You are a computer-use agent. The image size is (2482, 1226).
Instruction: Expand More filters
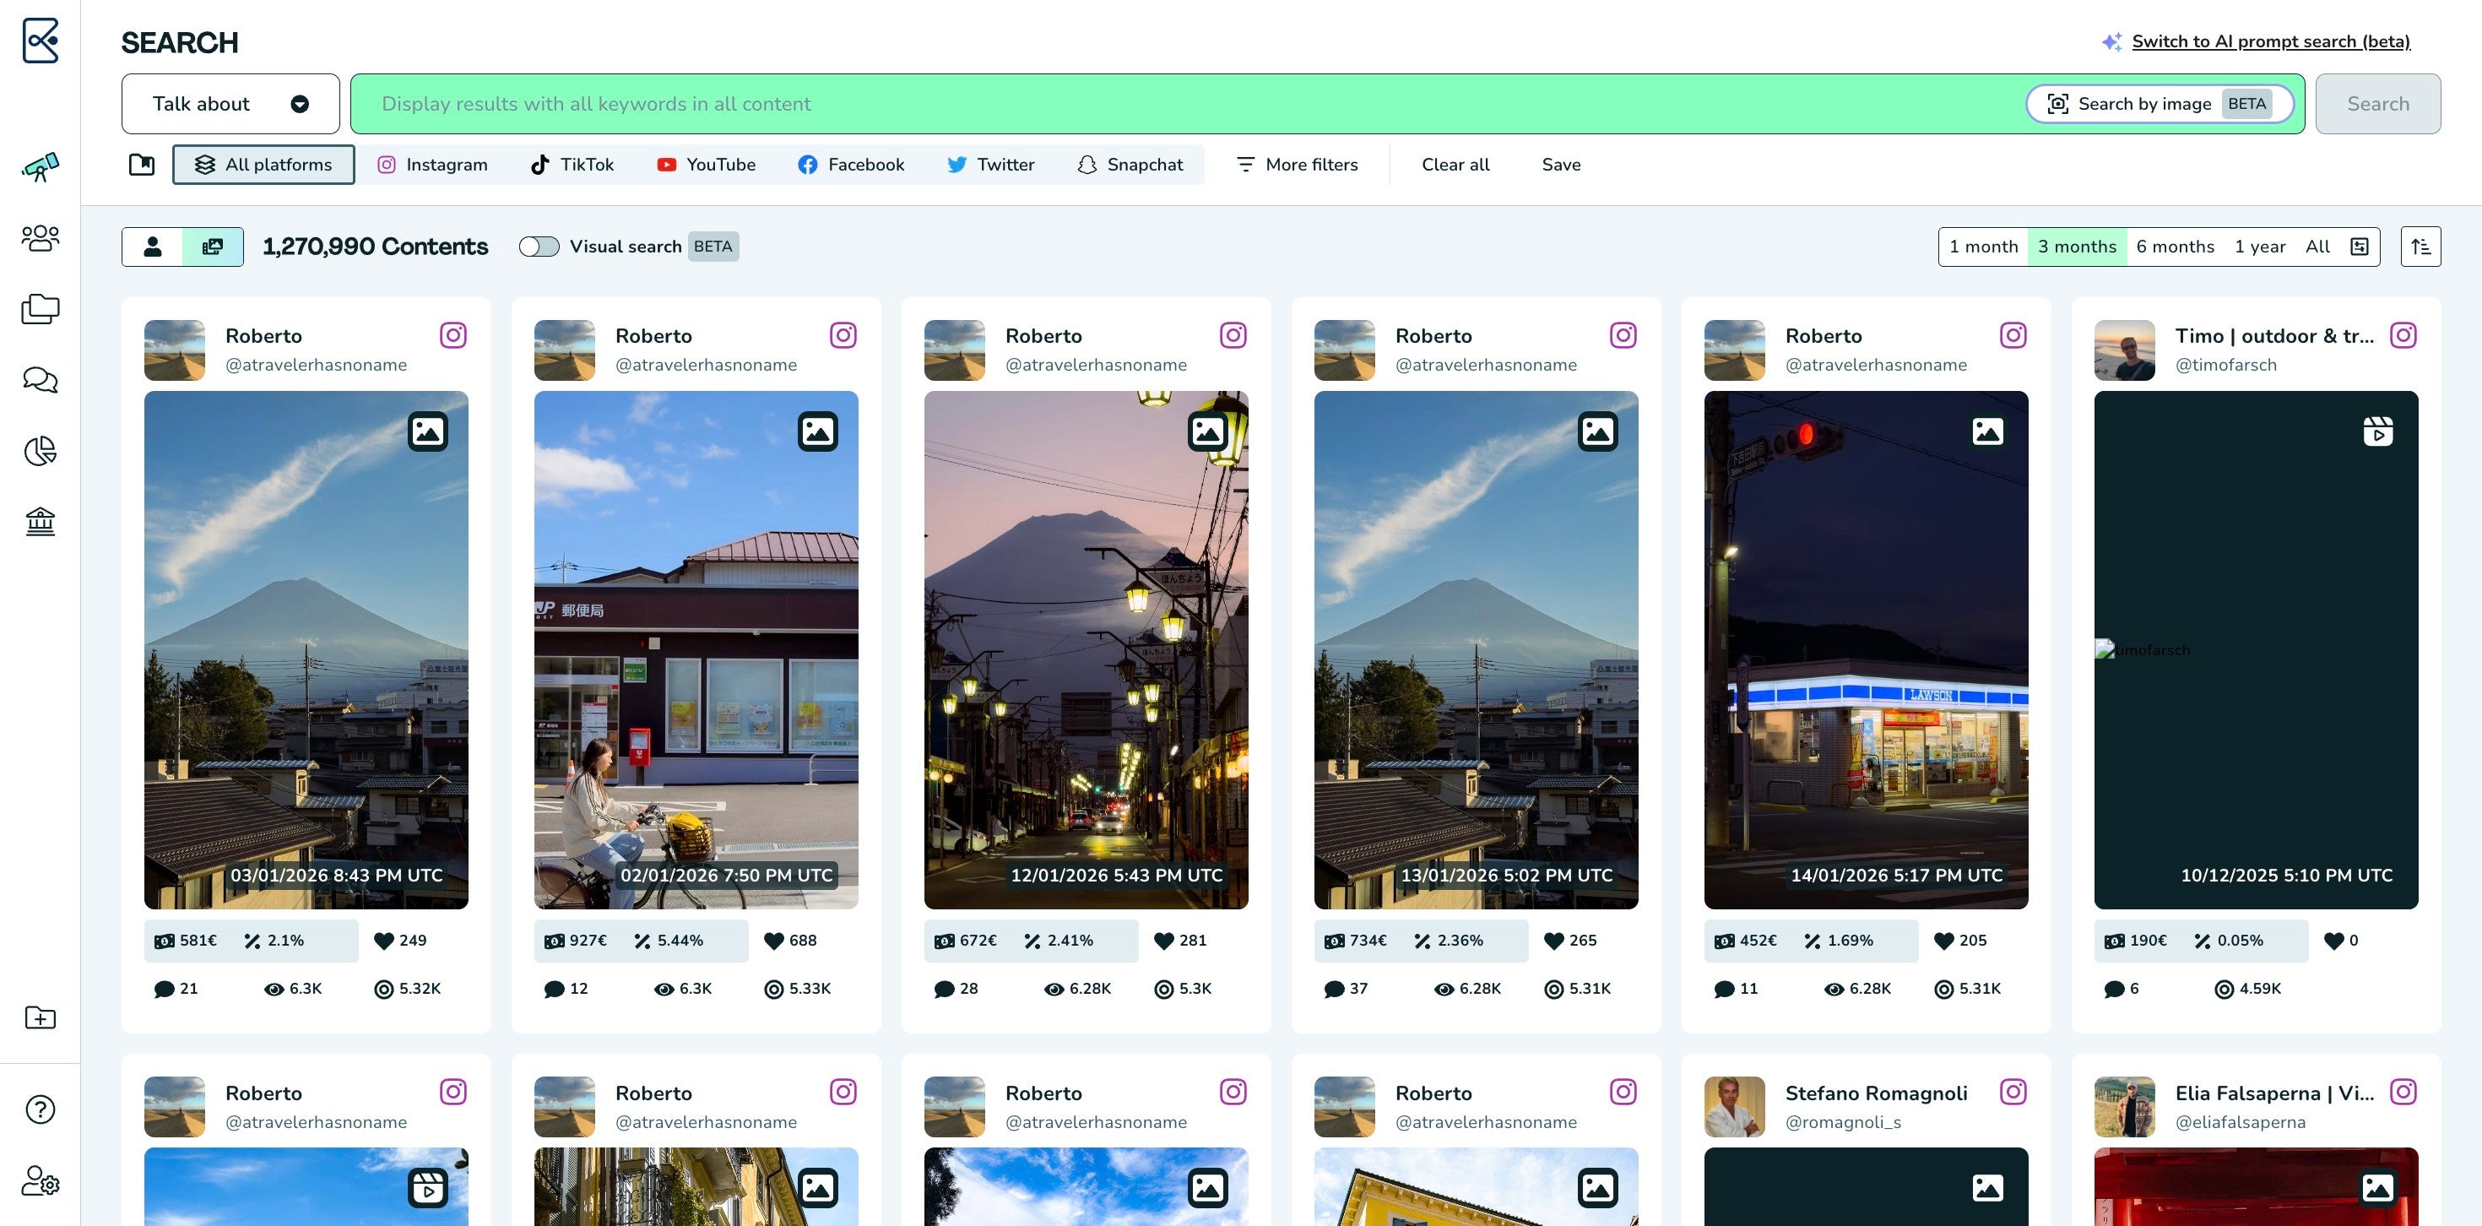[1297, 165]
